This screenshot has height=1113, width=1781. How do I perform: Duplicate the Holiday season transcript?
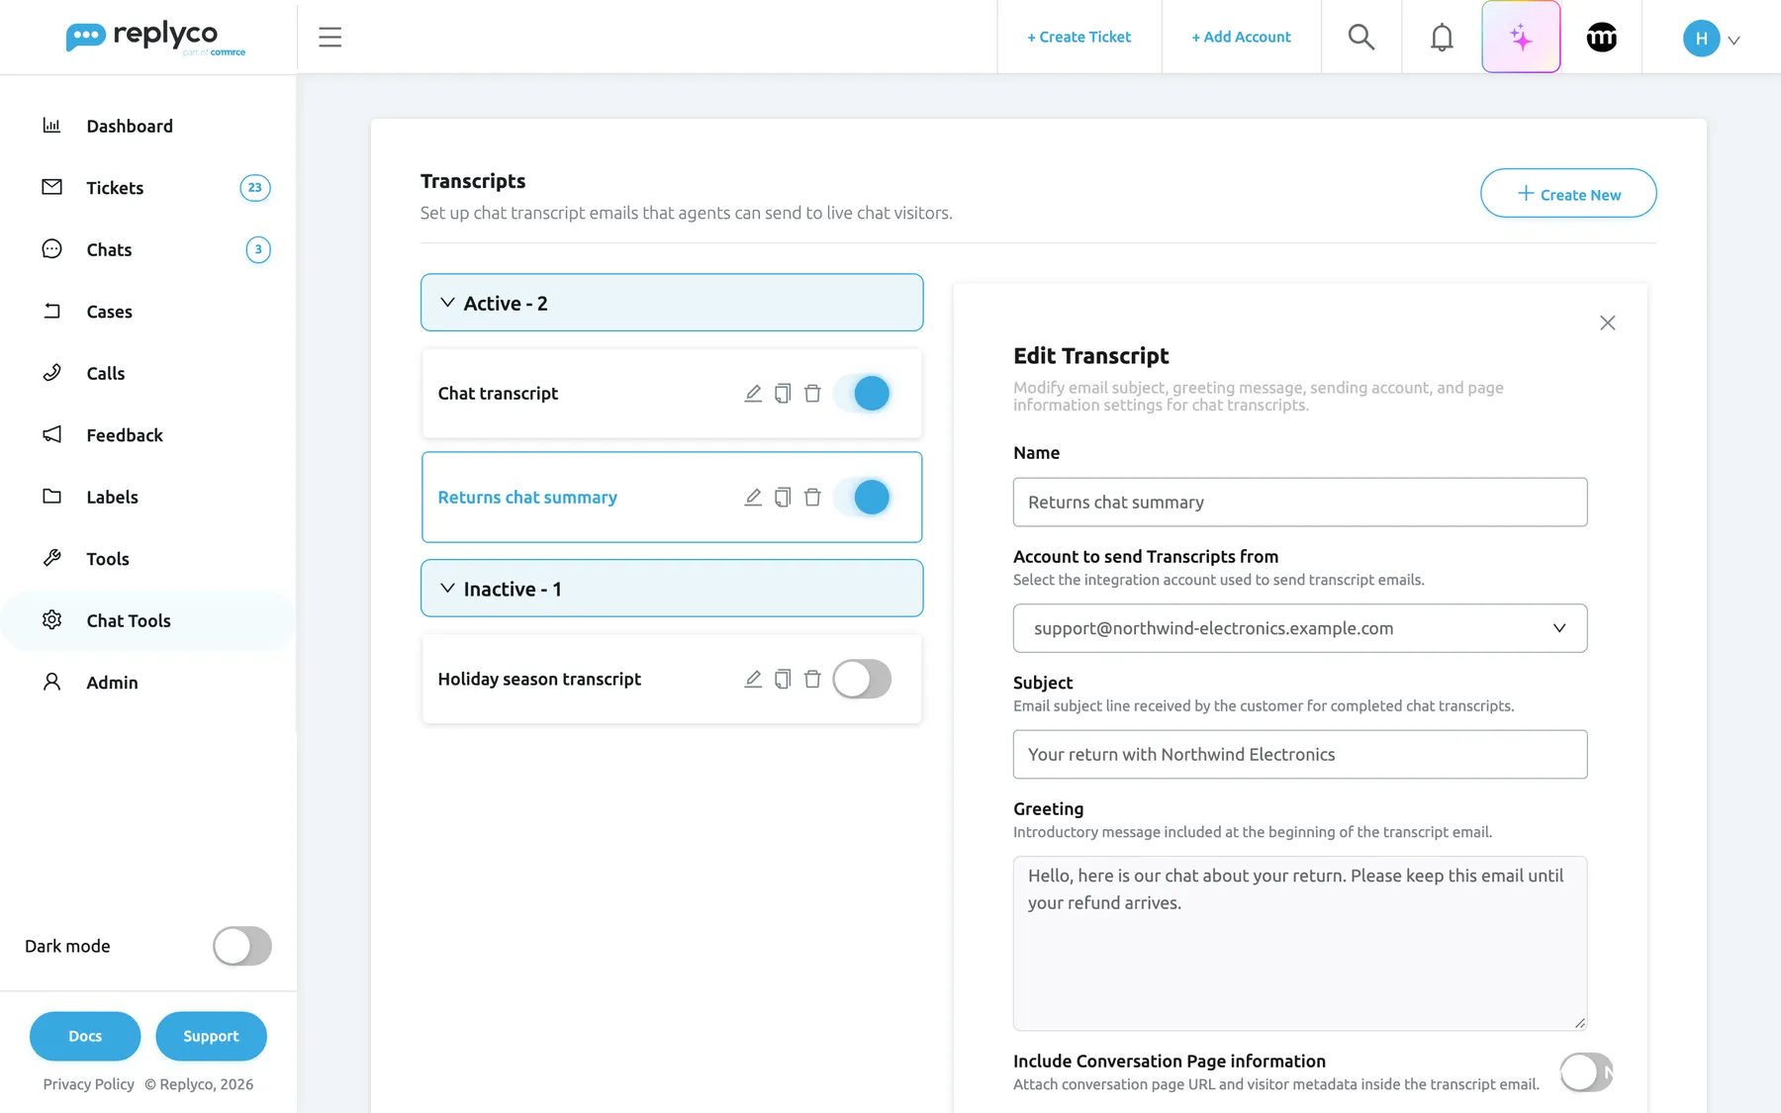(783, 679)
